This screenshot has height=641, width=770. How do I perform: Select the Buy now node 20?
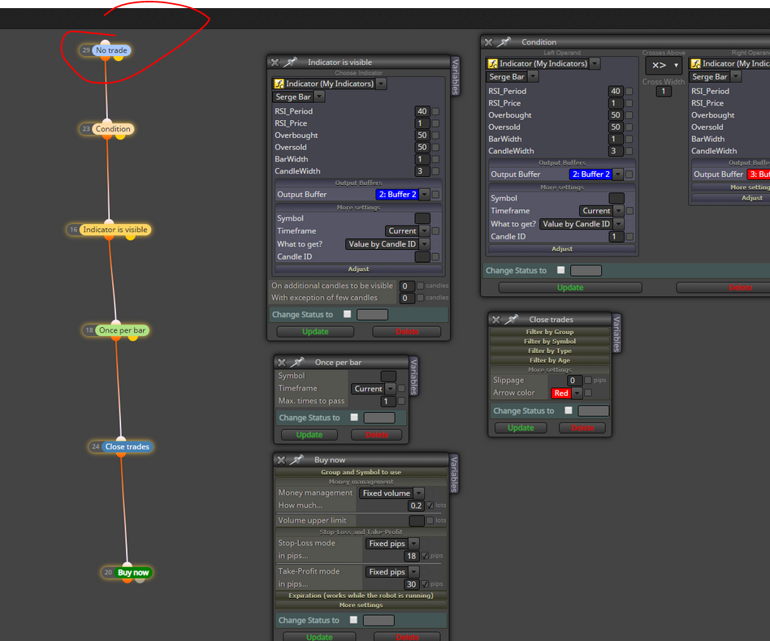(x=133, y=572)
